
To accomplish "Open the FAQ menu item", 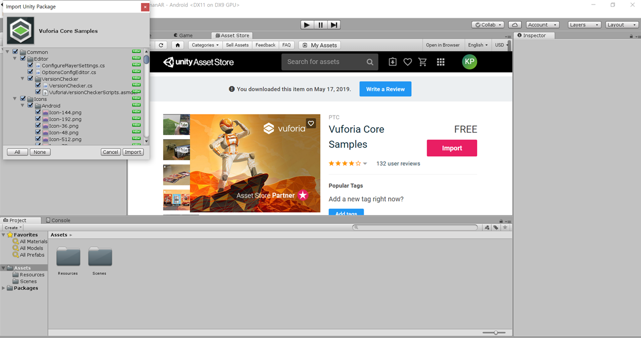I will (x=286, y=45).
